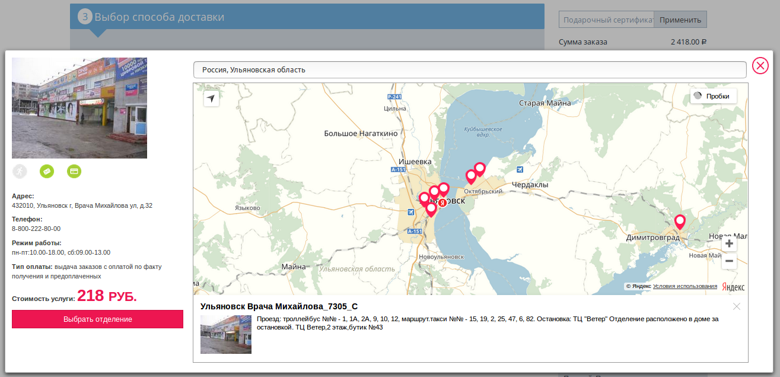
Task: Open the Условия использования link
Action: 685,286
